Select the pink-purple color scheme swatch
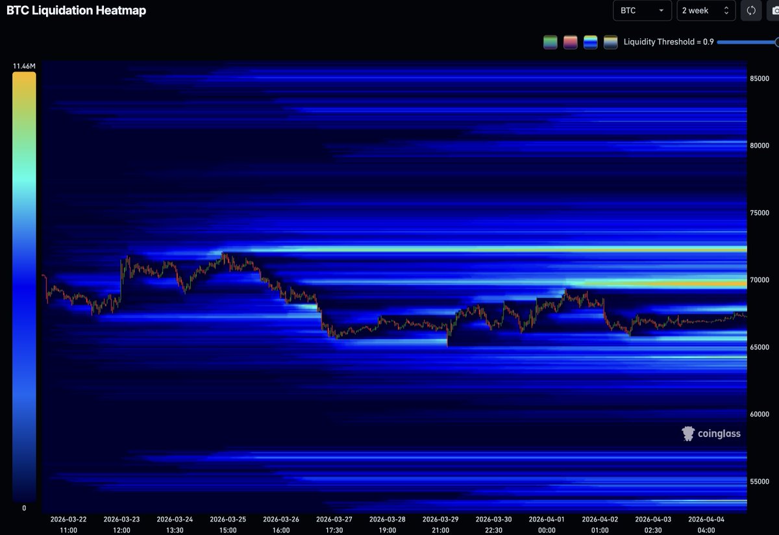 [571, 42]
